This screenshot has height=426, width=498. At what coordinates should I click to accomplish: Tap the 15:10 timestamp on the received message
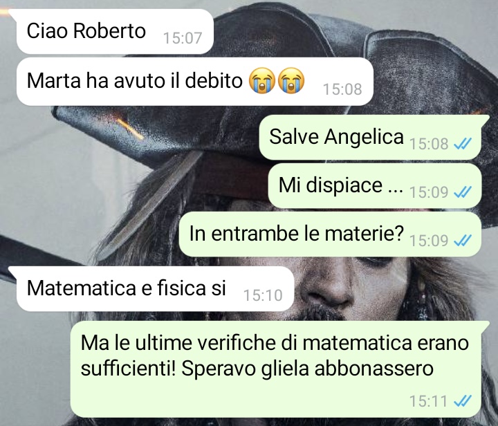pos(263,295)
